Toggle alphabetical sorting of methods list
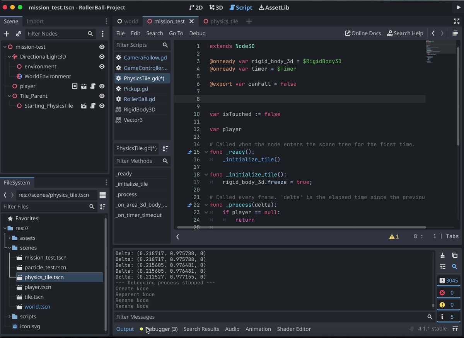464x338 pixels. [165, 148]
